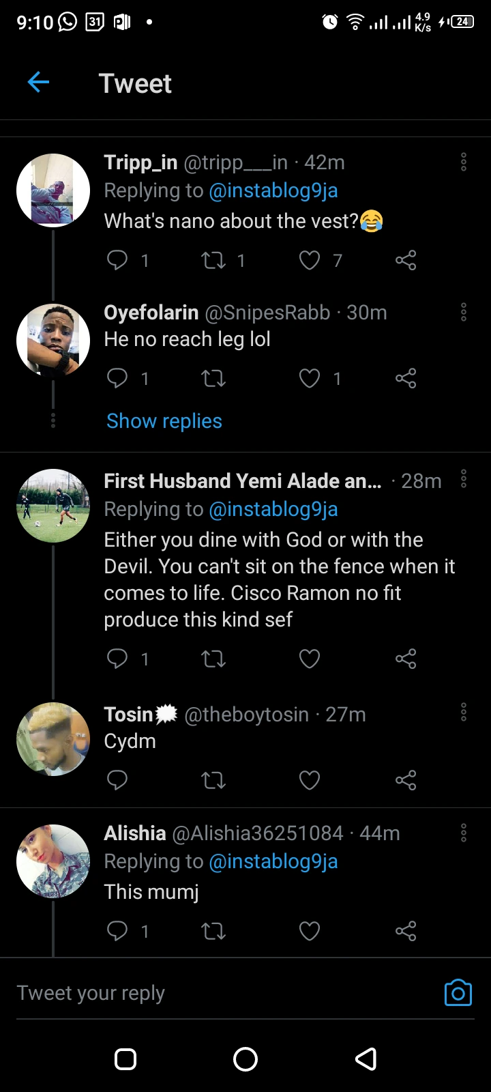
Task: Open camera icon in reply bar
Action: point(458,993)
